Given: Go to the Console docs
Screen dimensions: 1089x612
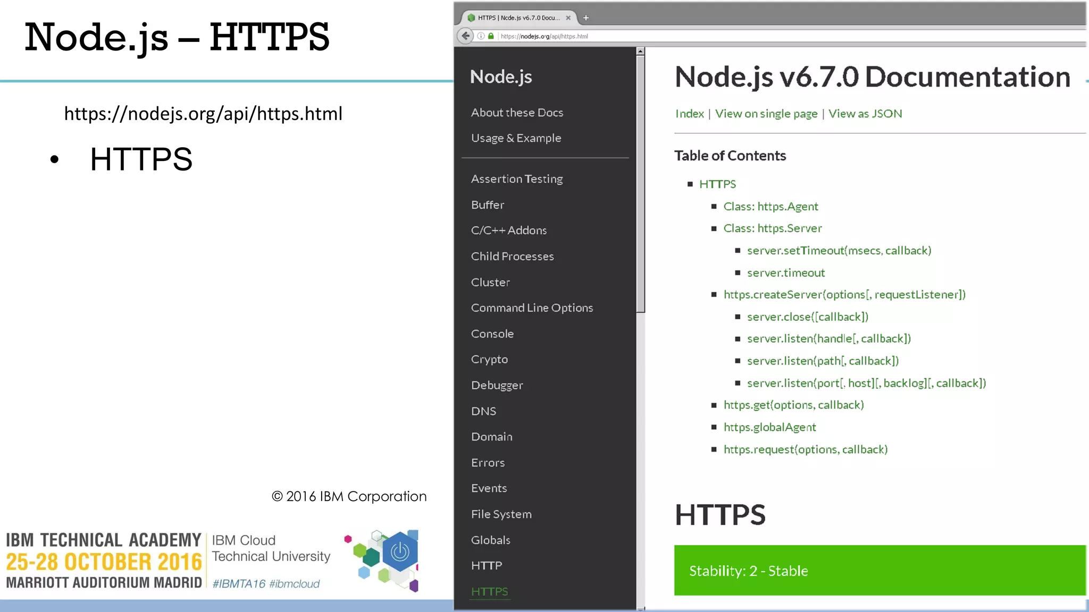Looking at the screenshot, I should coord(492,334).
